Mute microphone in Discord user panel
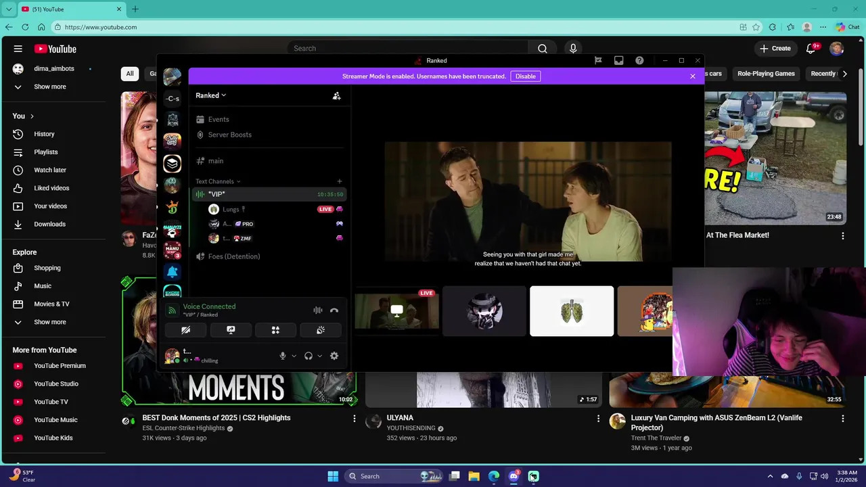Viewport: 866px width, 487px height. pyautogui.click(x=283, y=356)
